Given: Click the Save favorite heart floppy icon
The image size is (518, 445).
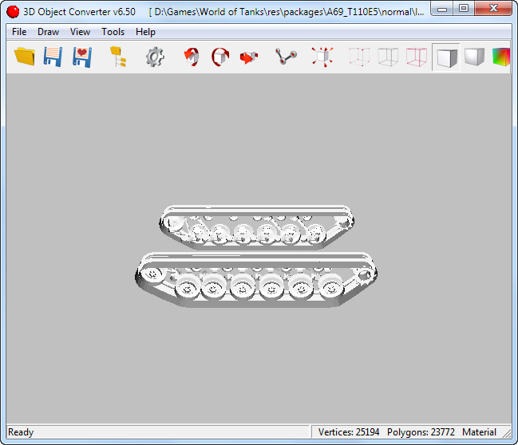Looking at the screenshot, I should tap(82, 57).
